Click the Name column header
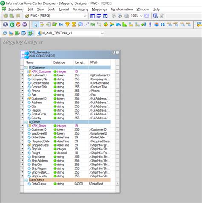 coord(38,62)
